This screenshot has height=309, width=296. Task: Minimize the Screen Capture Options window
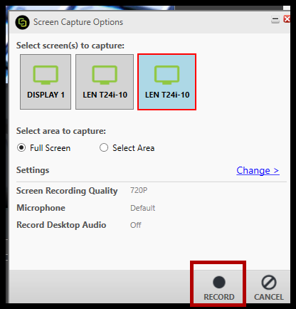pyautogui.click(x=275, y=19)
